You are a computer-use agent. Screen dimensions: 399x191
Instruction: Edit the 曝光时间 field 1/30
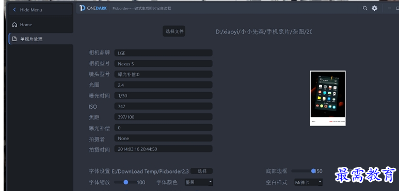pyautogui.click(x=163, y=96)
